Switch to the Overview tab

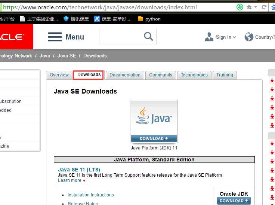pos(59,75)
